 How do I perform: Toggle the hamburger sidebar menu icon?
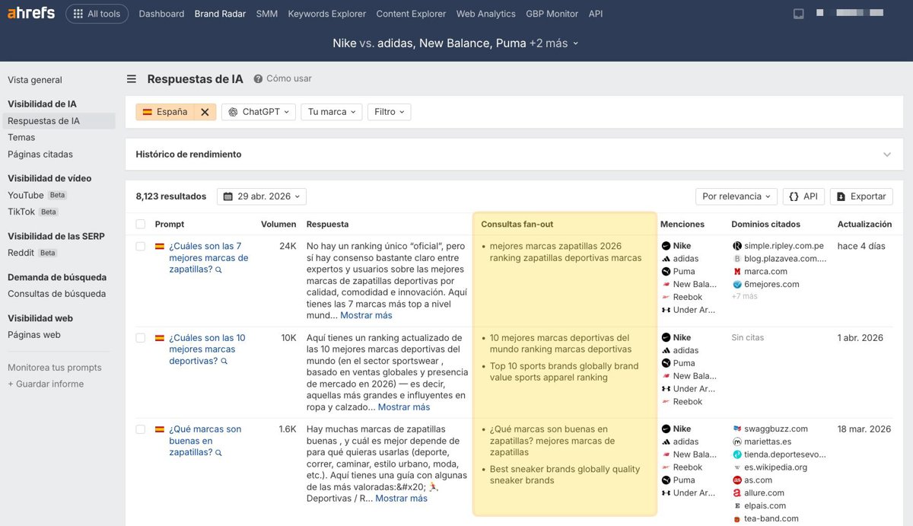pyautogui.click(x=132, y=79)
